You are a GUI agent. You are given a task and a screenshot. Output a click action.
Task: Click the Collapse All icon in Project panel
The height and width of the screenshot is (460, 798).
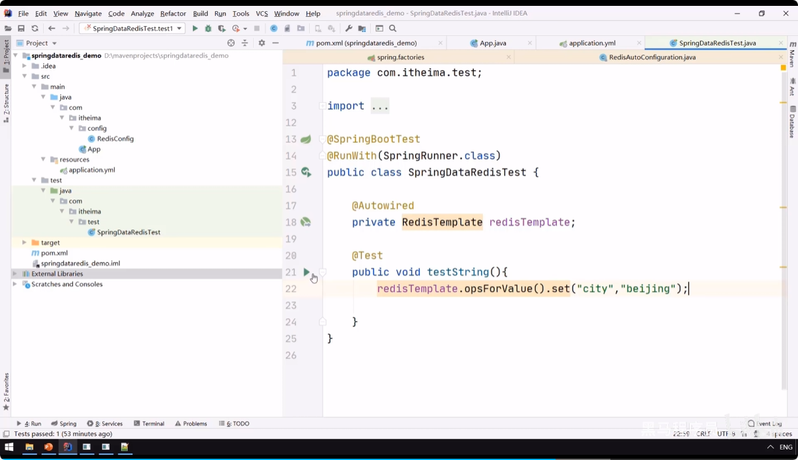244,43
